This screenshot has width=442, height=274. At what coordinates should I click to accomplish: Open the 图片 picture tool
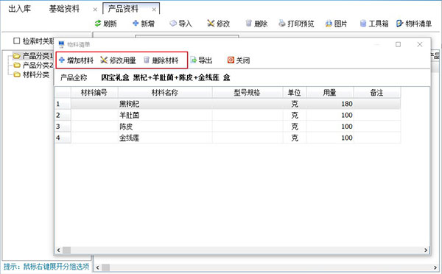tap(336, 24)
